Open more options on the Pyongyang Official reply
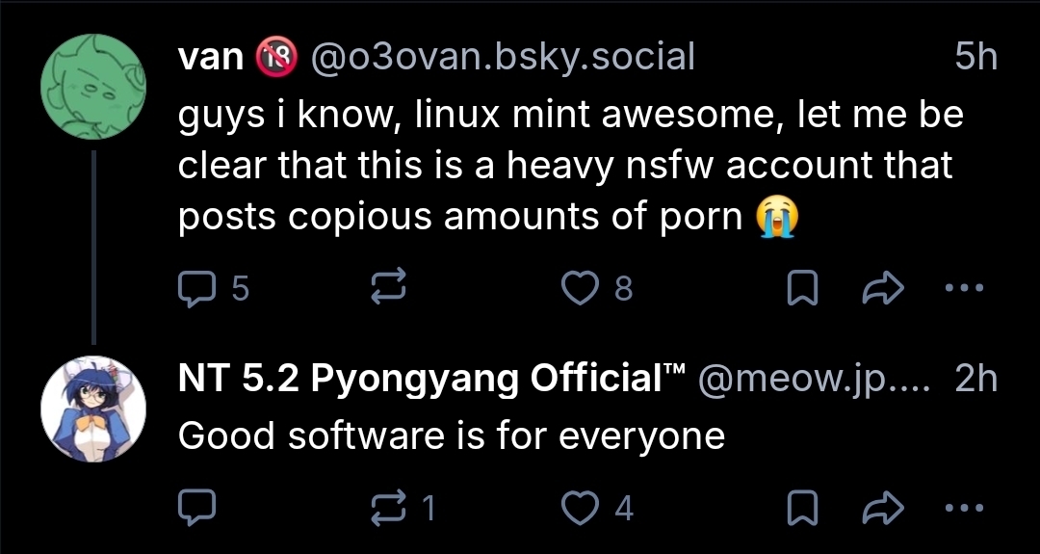The width and height of the screenshot is (1040, 554). 964,508
